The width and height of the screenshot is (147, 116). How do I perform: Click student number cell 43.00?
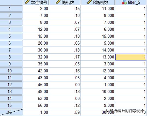click(36, 78)
